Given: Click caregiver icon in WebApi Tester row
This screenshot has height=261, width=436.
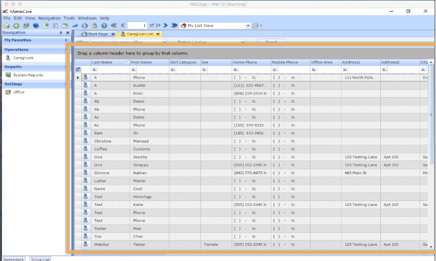Looking at the screenshot, I should tap(85, 244).
